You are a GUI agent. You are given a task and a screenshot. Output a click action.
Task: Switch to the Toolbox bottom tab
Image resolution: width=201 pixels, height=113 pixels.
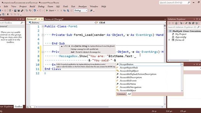click(x=18, y=107)
